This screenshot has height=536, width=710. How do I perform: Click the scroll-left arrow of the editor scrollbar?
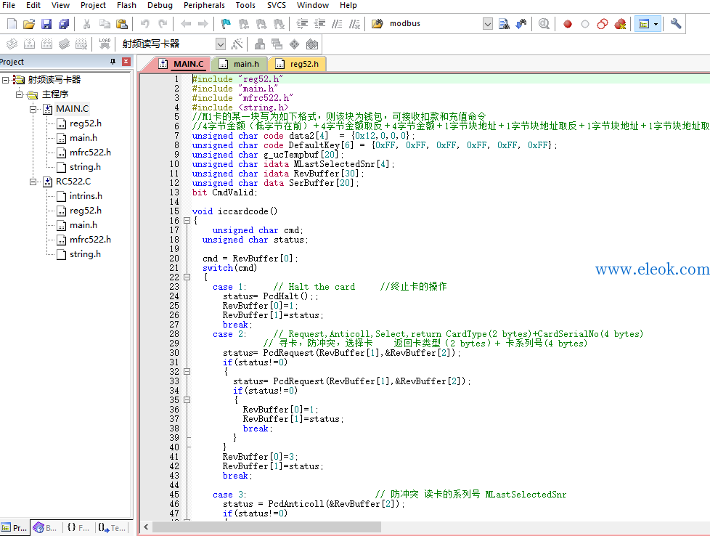pos(146,527)
